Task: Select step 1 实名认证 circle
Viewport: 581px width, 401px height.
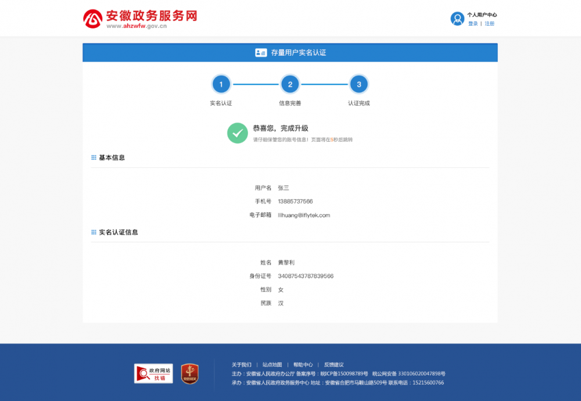Action: (221, 84)
